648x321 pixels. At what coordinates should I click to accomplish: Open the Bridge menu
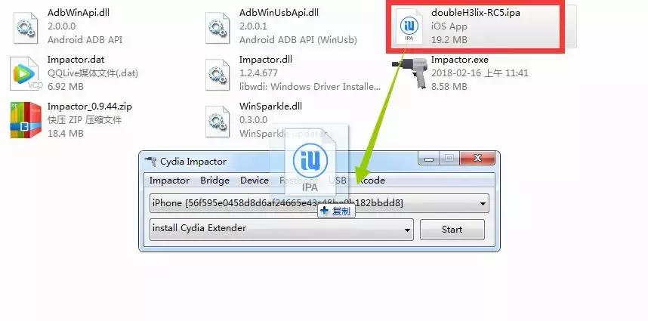215,181
